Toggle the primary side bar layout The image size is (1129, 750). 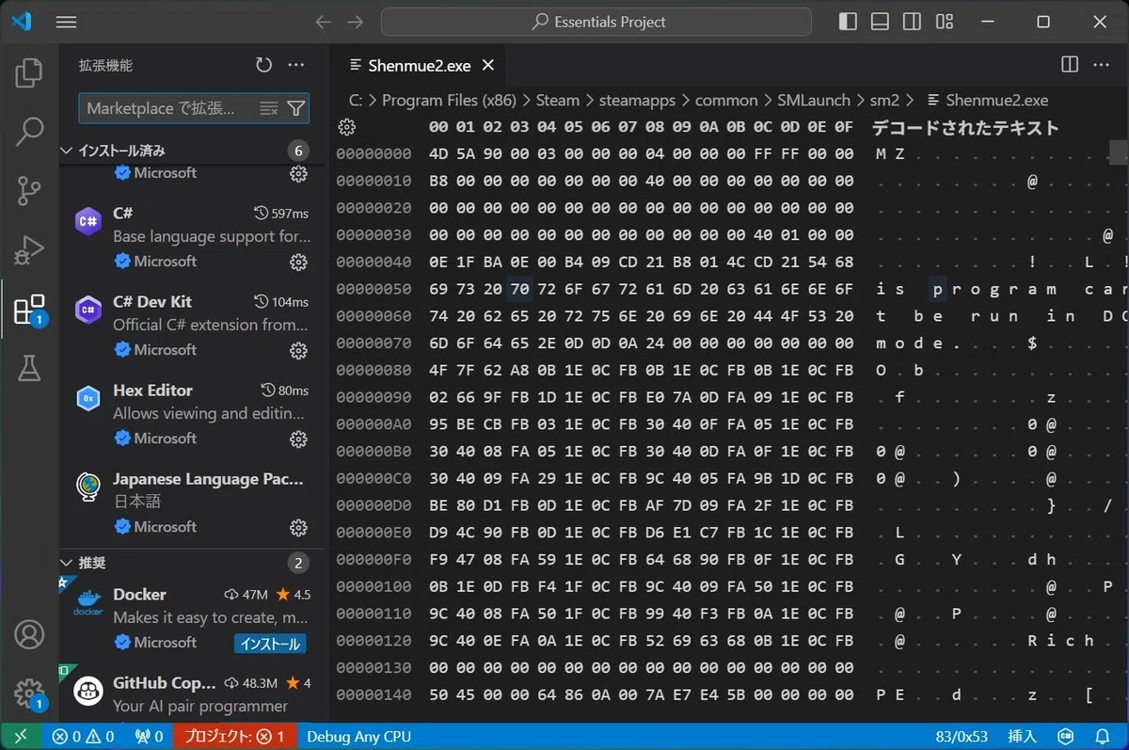tap(849, 22)
